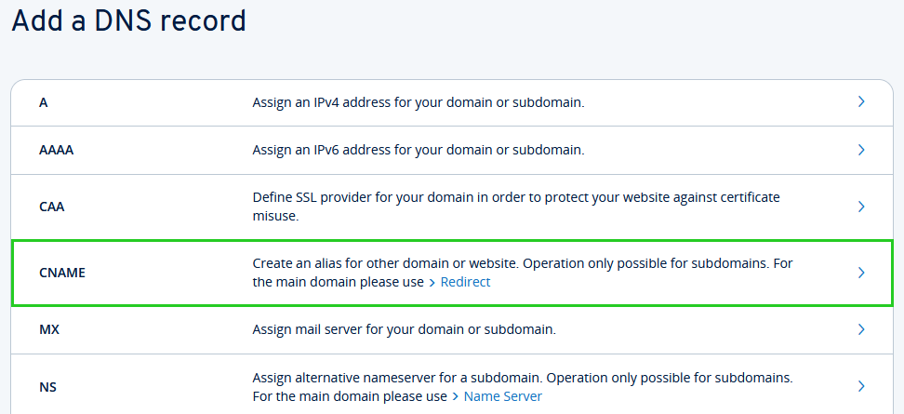
Task: Click the chevron arrow on the A record row
Action: pyautogui.click(x=861, y=101)
